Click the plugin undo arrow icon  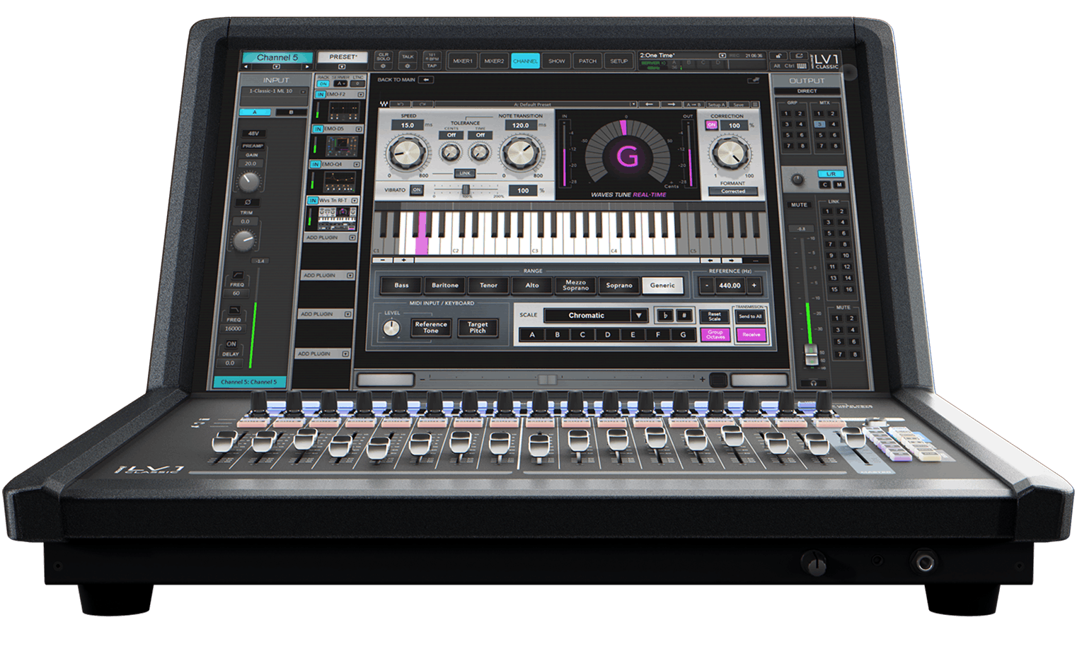401,105
